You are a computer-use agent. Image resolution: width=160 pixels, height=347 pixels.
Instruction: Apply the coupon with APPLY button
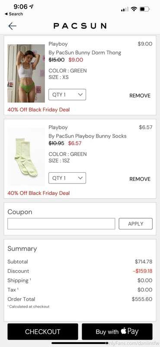pyautogui.click(x=135, y=224)
